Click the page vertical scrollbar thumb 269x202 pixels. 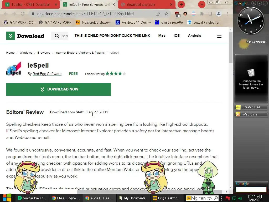point(231,47)
